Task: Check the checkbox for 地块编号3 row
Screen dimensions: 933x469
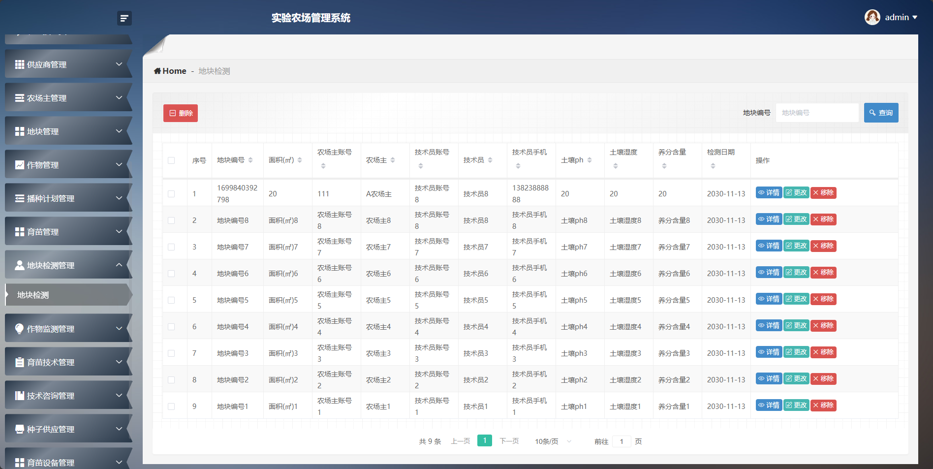Action: click(x=171, y=353)
